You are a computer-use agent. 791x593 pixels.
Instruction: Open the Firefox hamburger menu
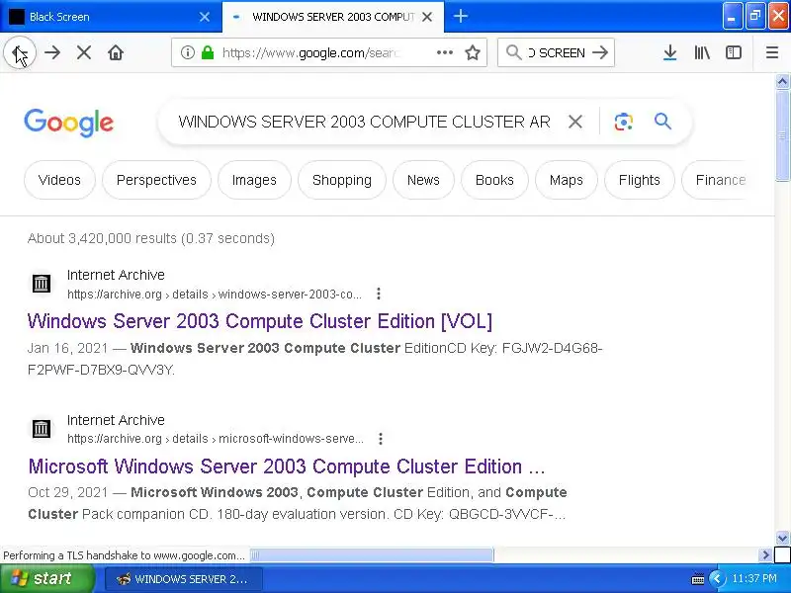[772, 52]
